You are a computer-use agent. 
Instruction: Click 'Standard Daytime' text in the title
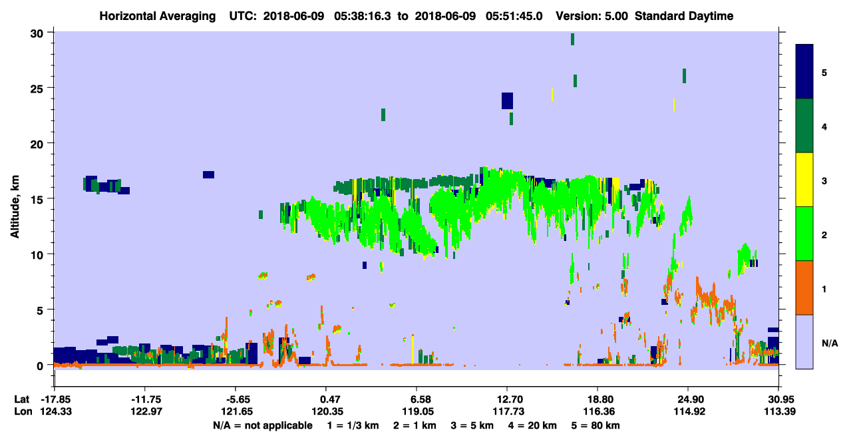[x=684, y=16]
